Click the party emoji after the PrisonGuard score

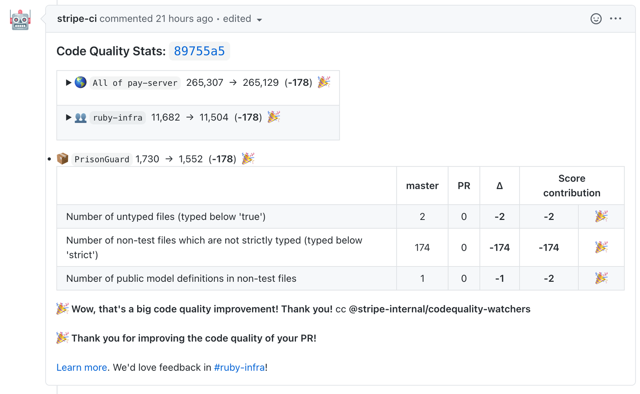pyautogui.click(x=248, y=158)
